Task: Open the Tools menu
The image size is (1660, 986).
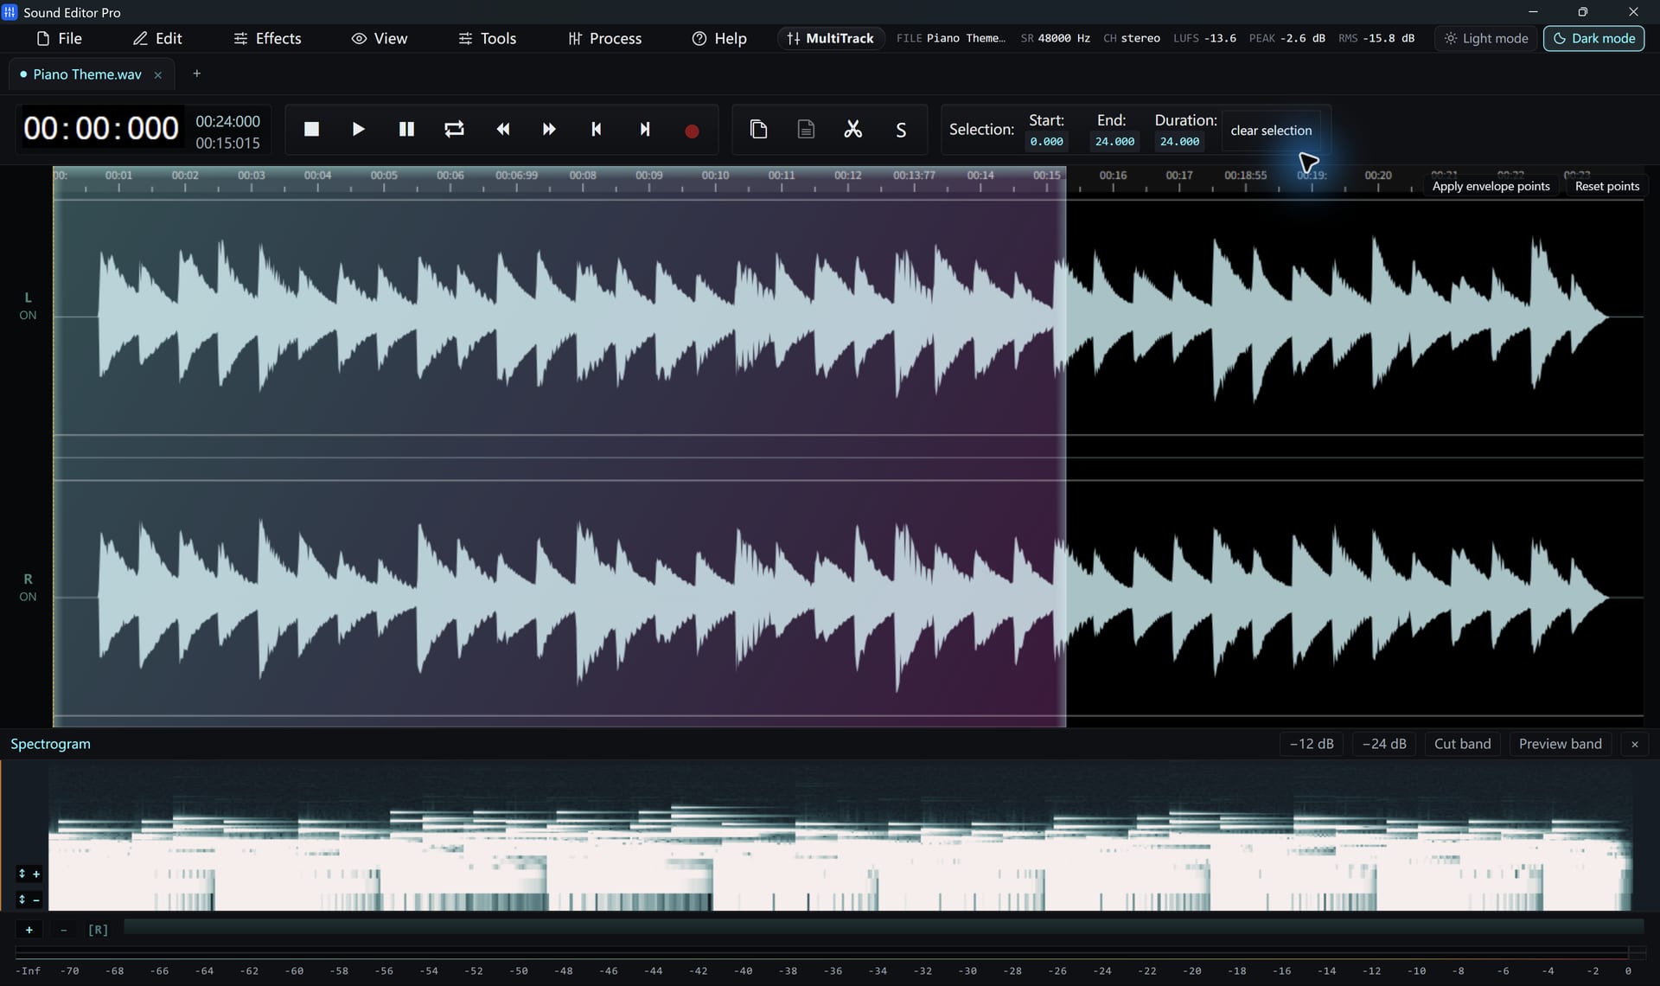Action: (487, 38)
